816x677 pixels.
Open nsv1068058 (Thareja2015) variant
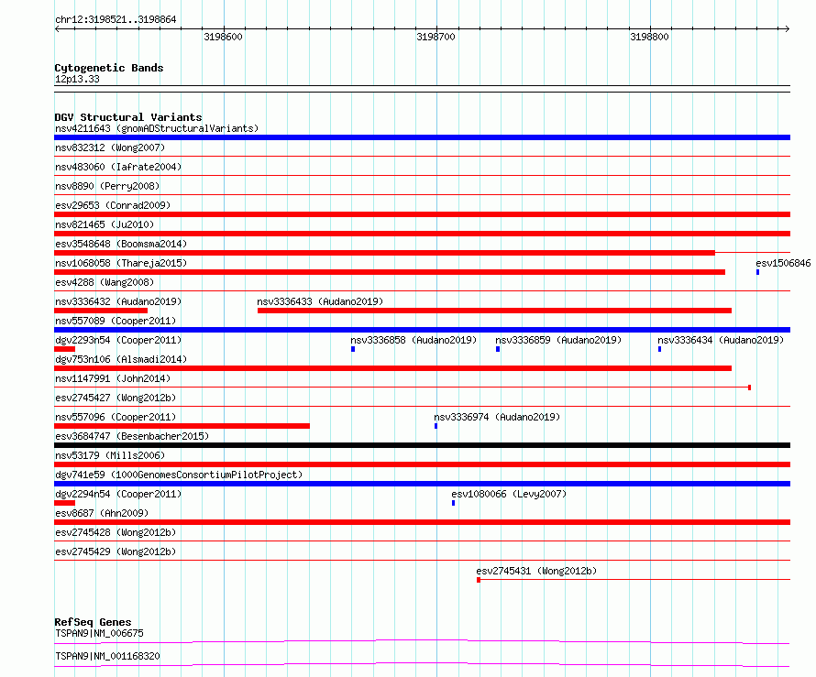[x=121, y=263]
